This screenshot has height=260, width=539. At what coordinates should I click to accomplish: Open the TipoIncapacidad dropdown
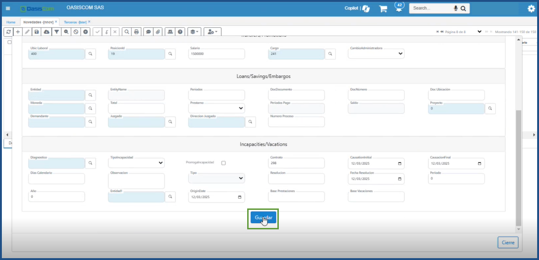click(x=137, y=163)
